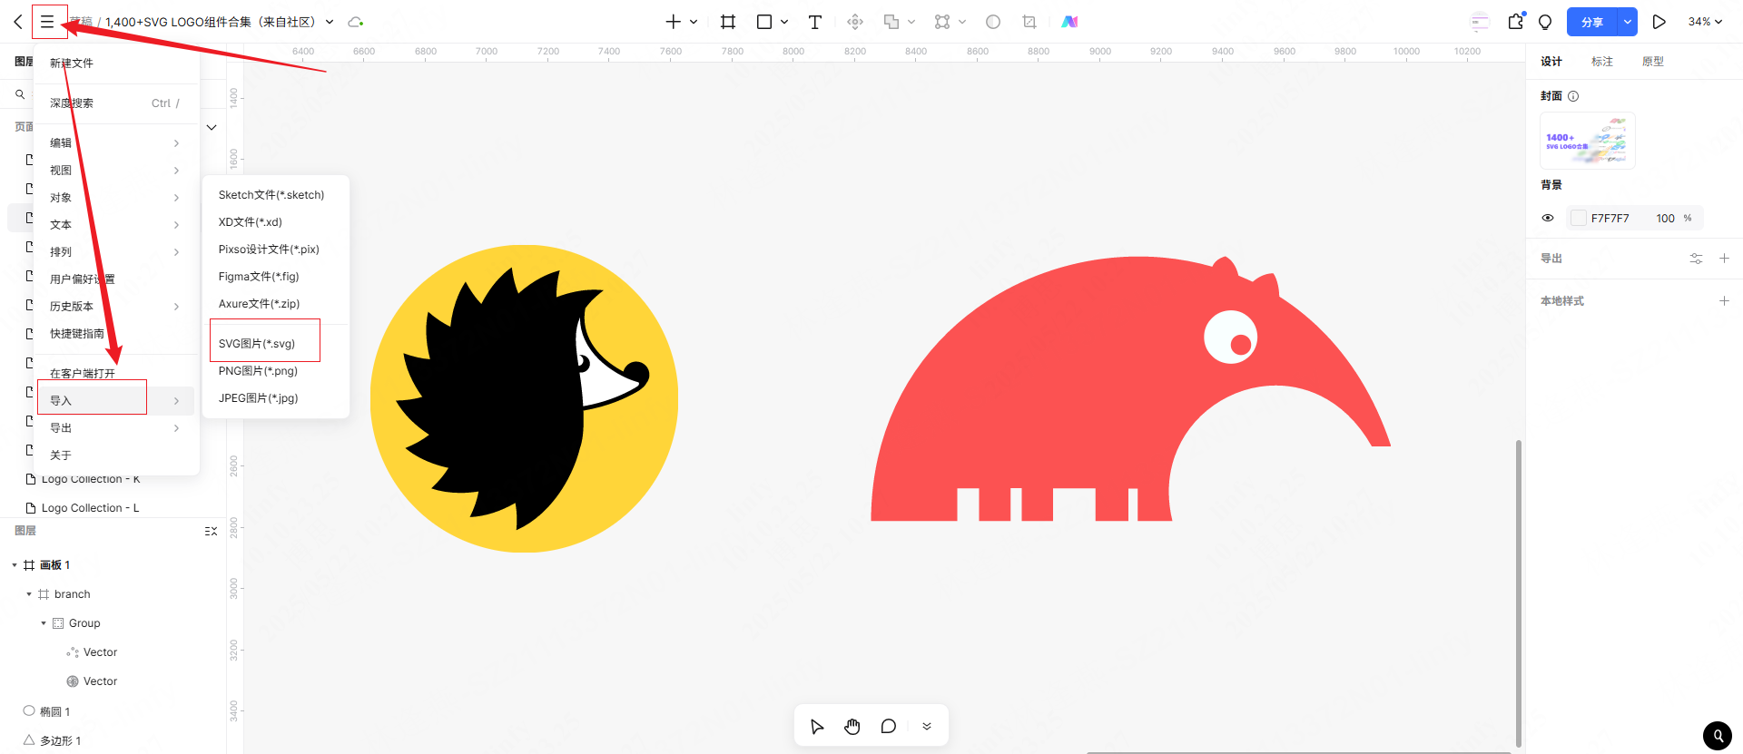Screen dimensions: 1743x754
Task: Add a local style with plus
Action: [x=1724, y=300]
